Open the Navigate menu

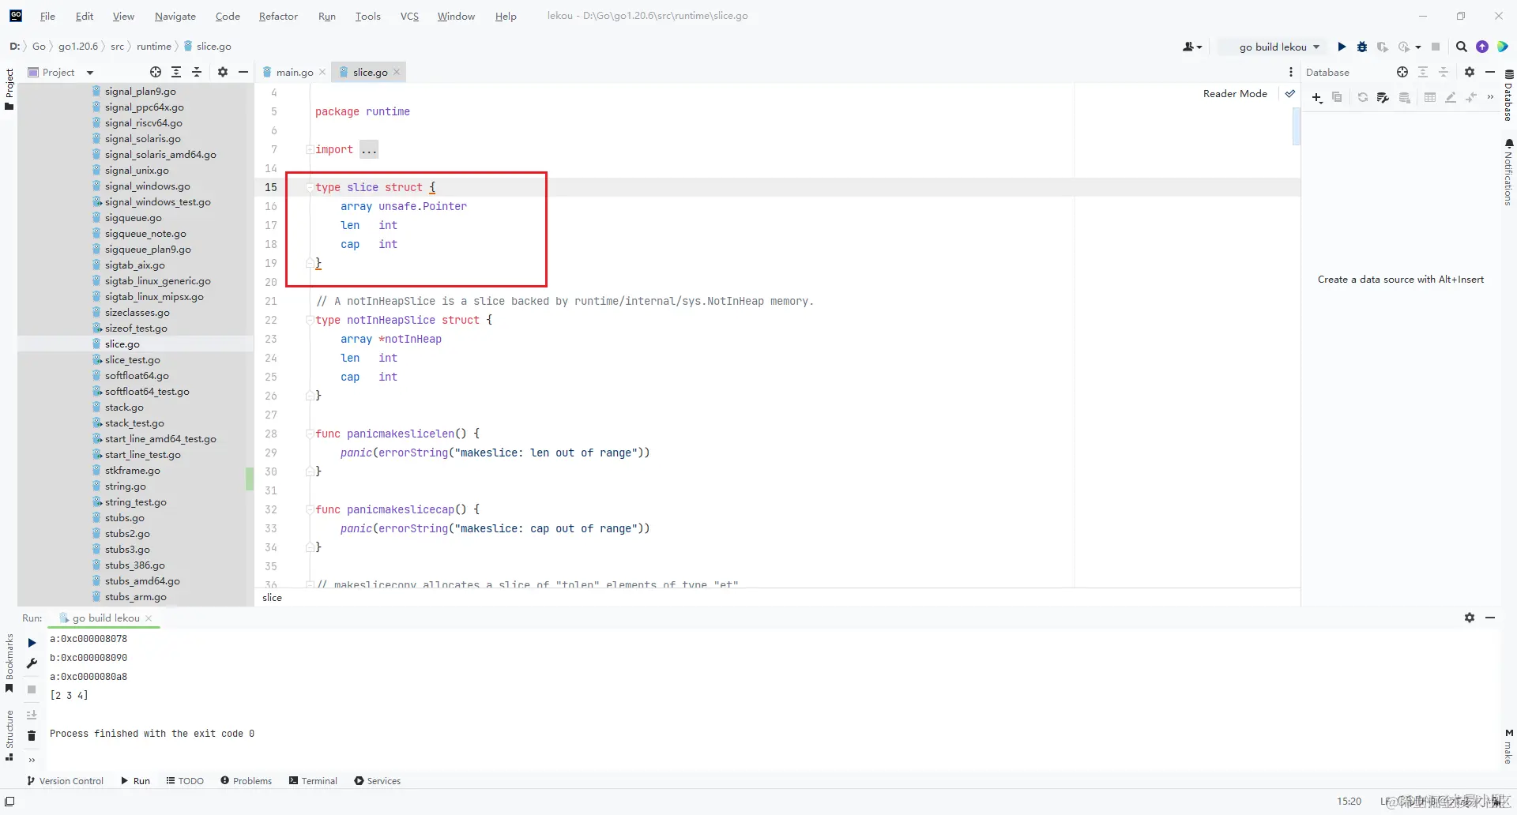[x=175, y=16]
